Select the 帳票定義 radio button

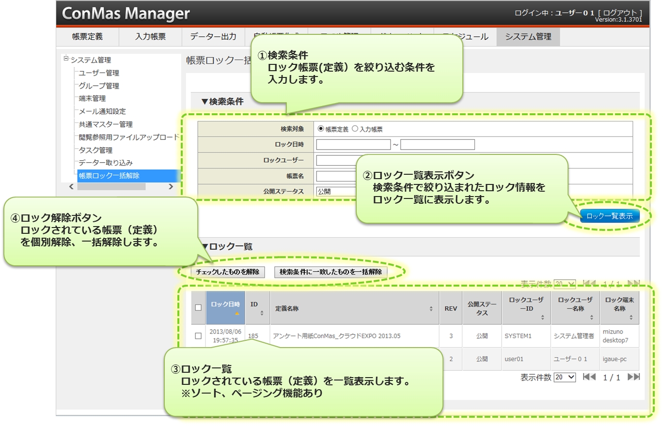321,129
